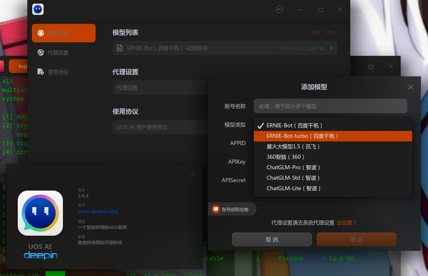Select the ChatGLM-Std（智谱）entry
Viewport: 428px width, 276px height.
coord(333,178)
